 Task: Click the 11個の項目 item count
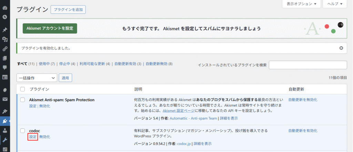(338, 78)
